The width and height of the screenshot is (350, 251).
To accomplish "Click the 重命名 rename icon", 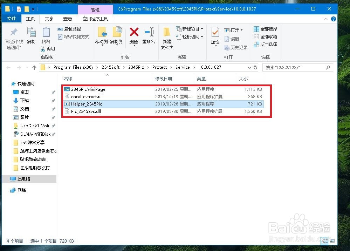I will pos(149,32).
